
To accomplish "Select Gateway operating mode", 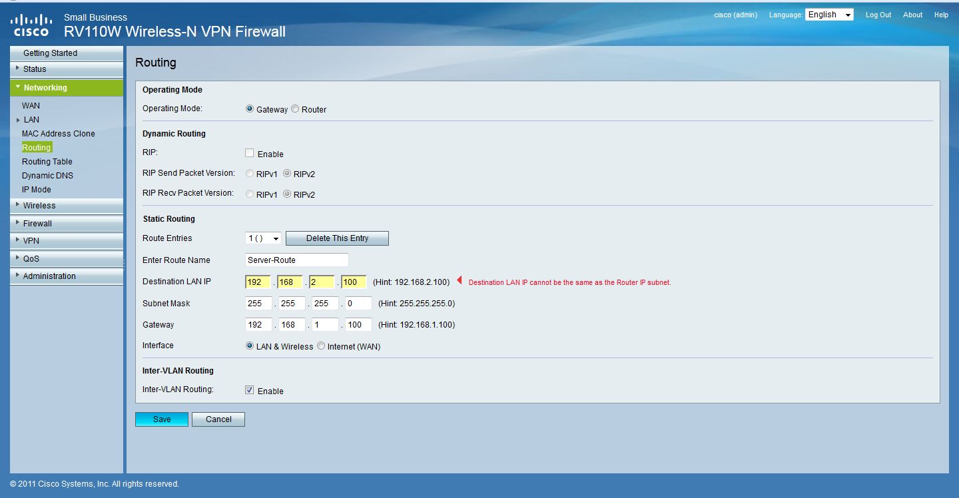I will pyautogui.click(x=250, y=109).
